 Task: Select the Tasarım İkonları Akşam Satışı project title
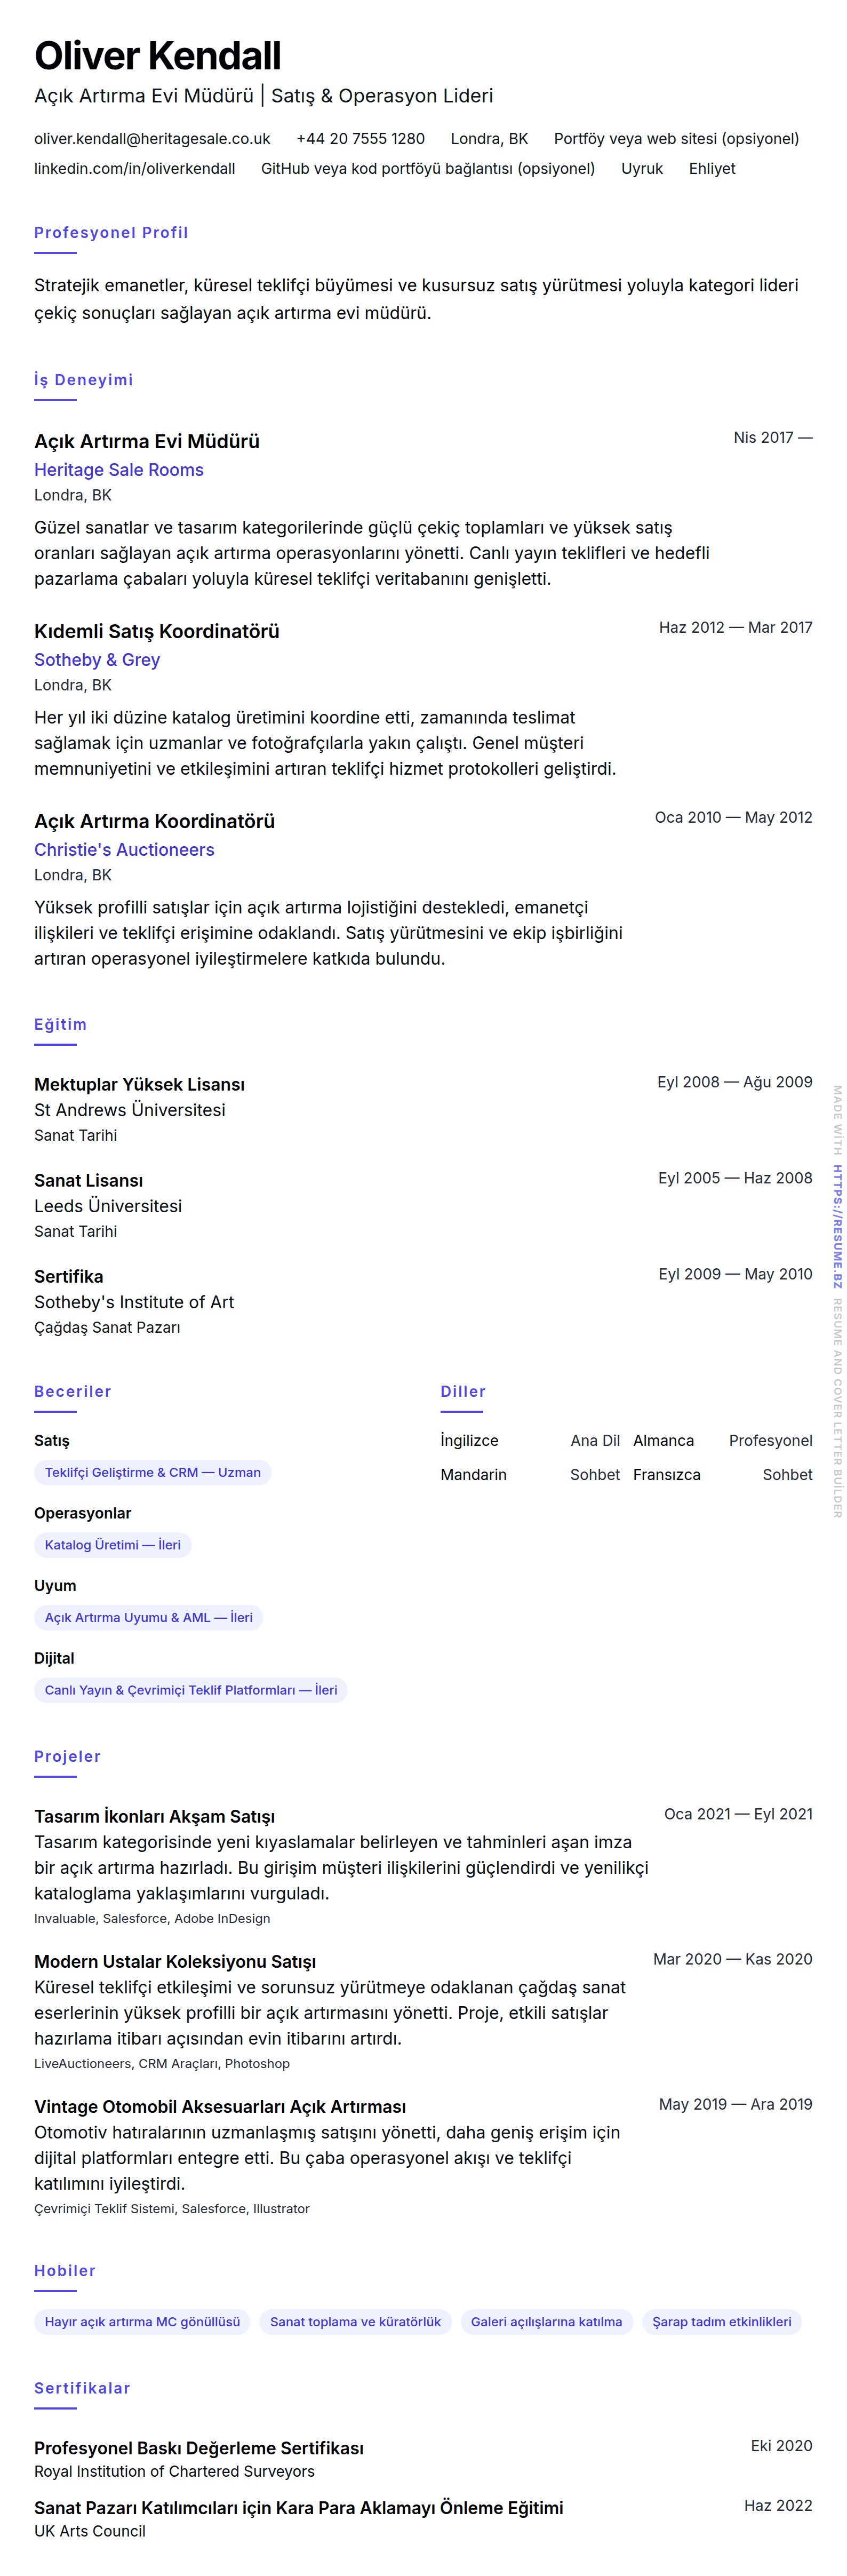pos(154,1816)
